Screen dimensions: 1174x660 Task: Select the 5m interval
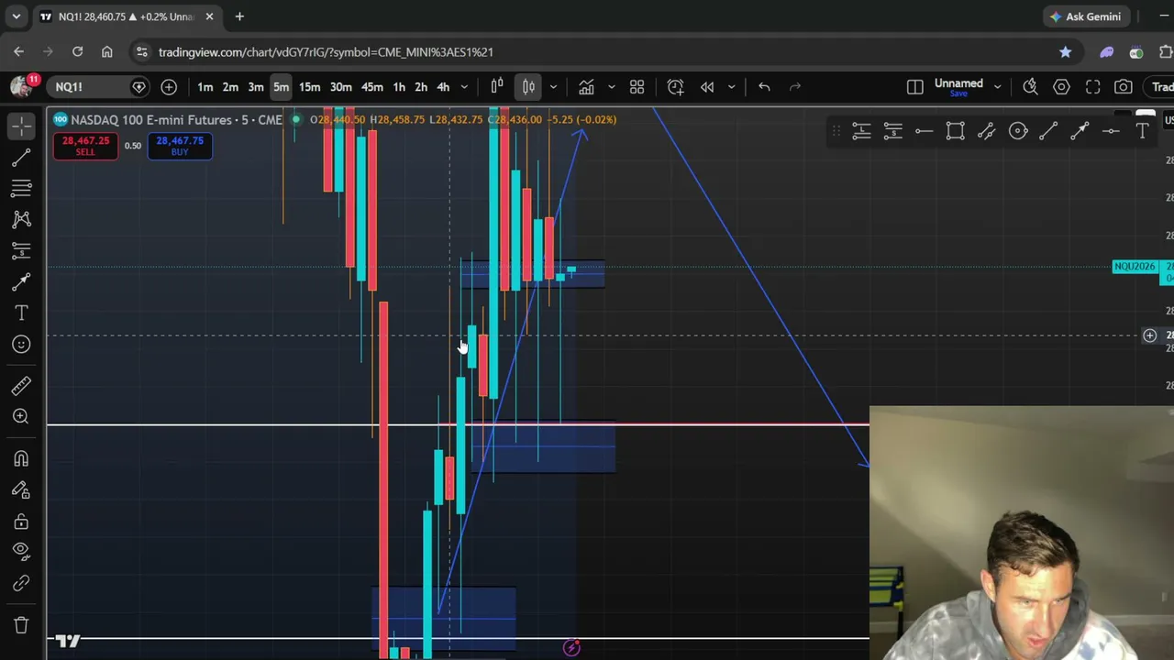281,87
